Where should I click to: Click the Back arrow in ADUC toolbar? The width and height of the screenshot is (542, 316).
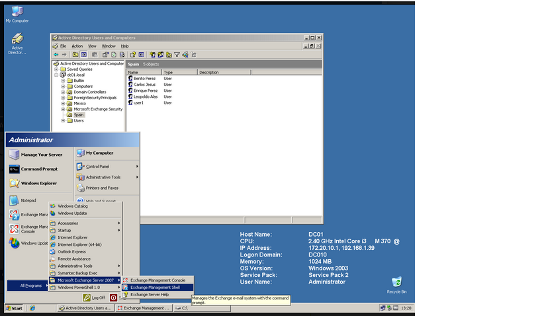coord(56,55)
